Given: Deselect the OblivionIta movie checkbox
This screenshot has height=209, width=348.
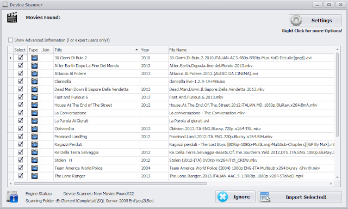Looking at the screenshot, I should 21,128.
